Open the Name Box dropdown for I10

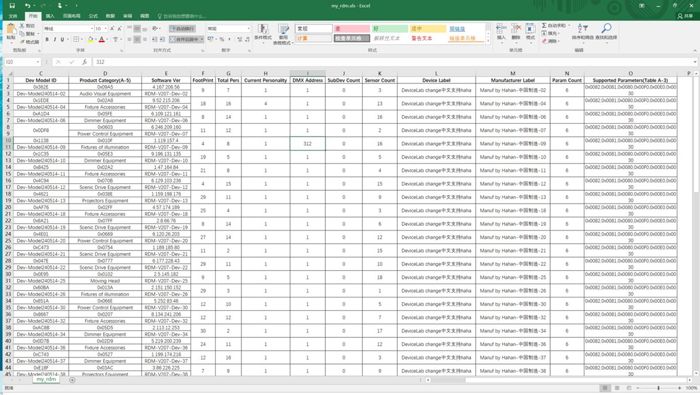(38, 62)
